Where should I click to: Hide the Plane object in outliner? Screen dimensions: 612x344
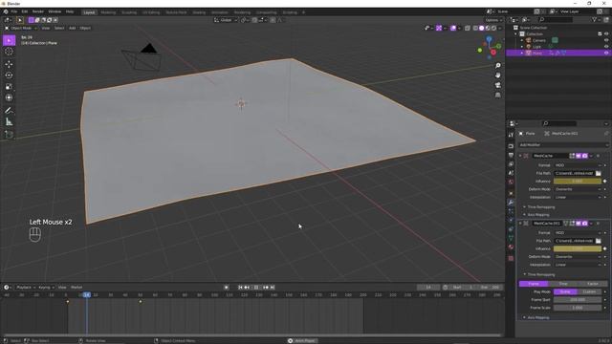point(606,53)
